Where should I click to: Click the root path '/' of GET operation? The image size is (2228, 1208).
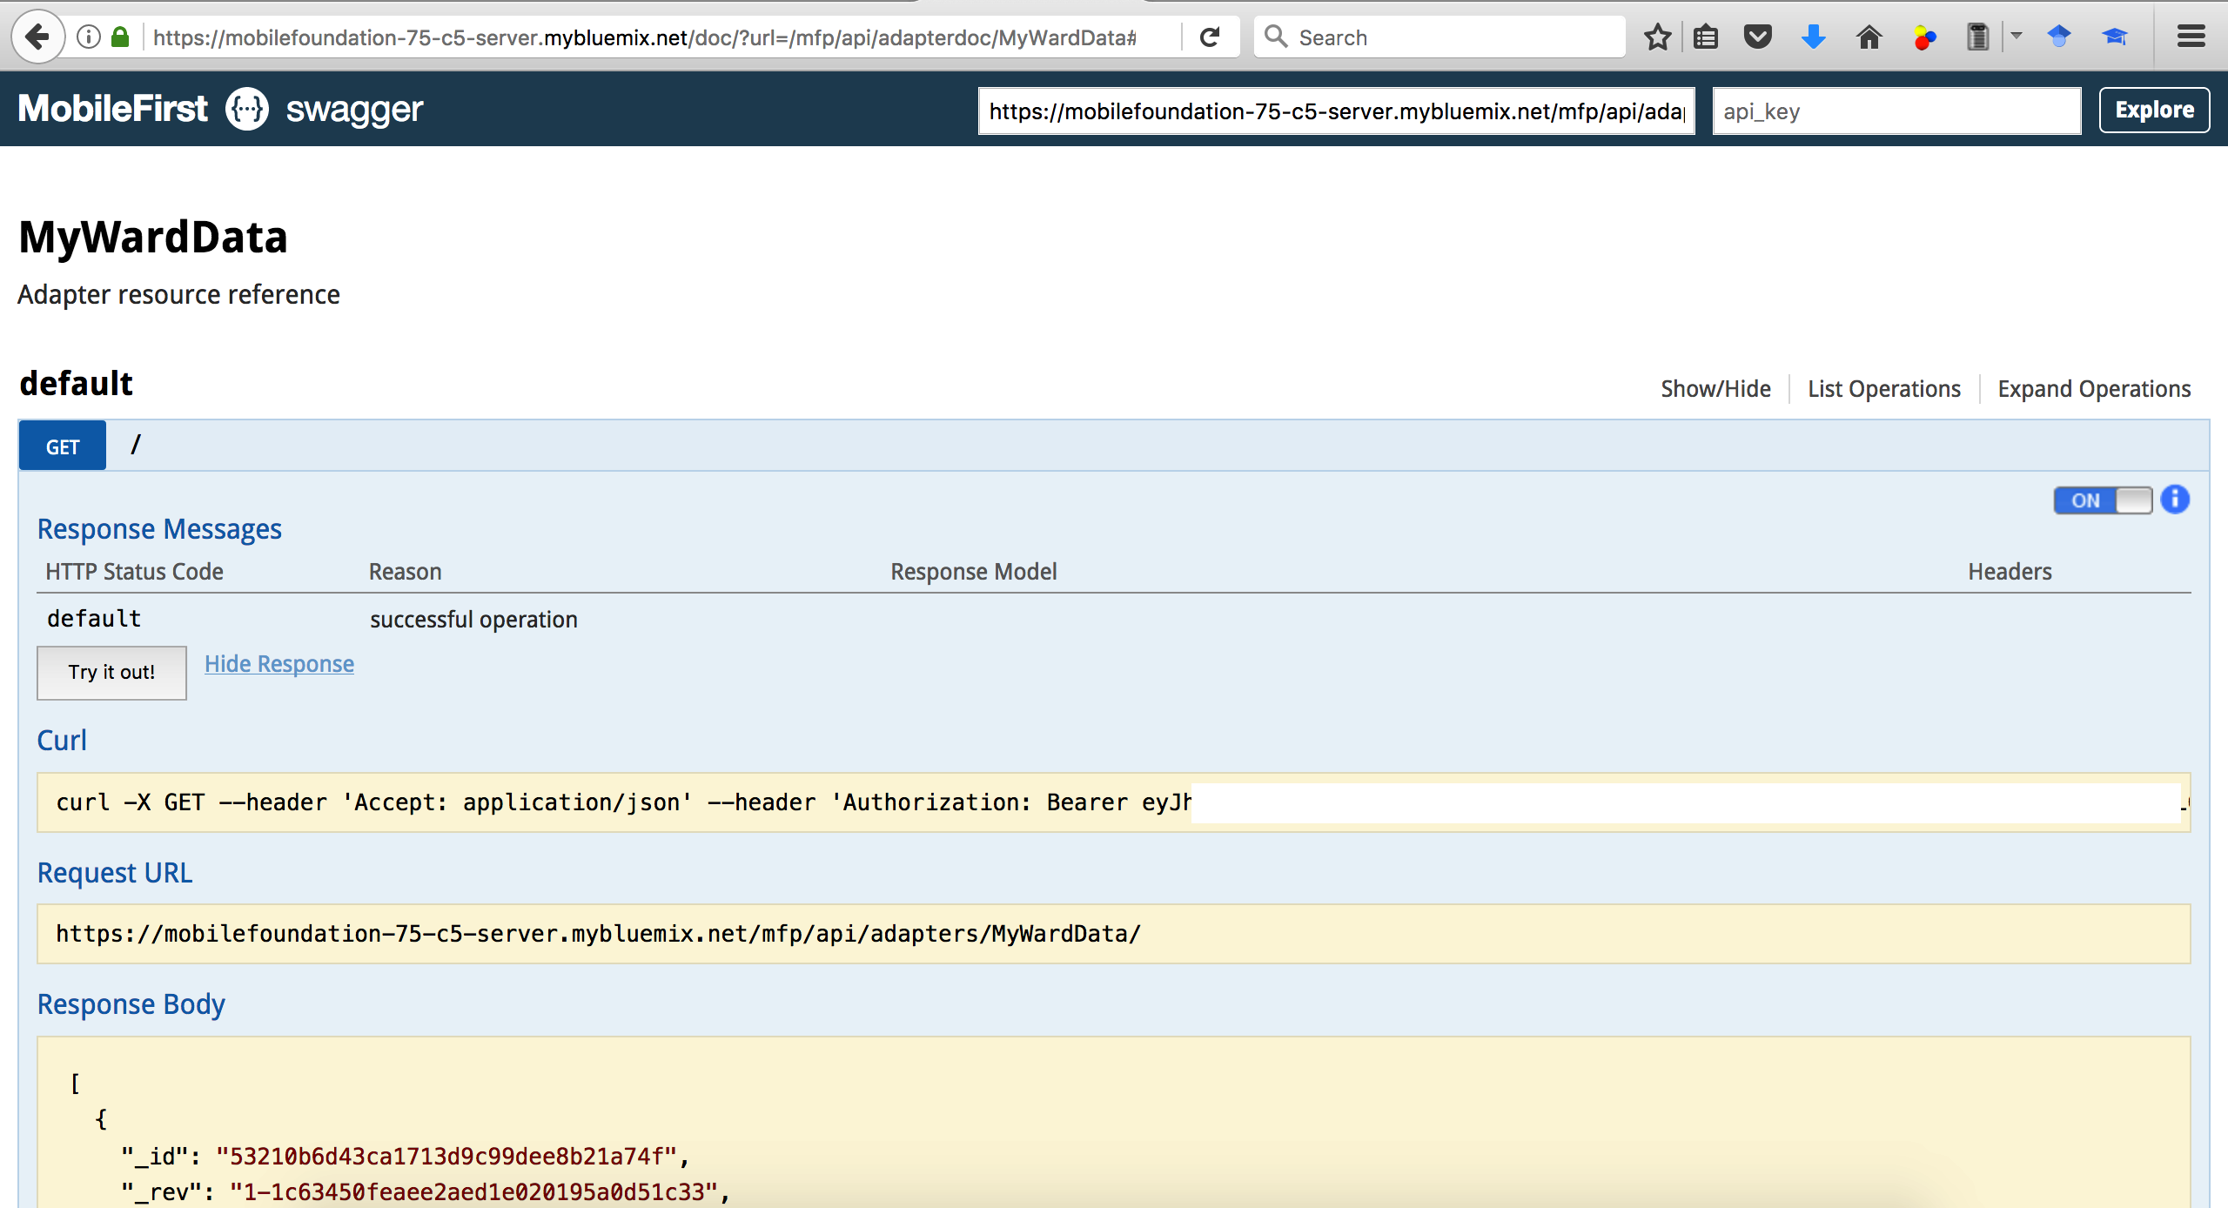pos(136,445)
